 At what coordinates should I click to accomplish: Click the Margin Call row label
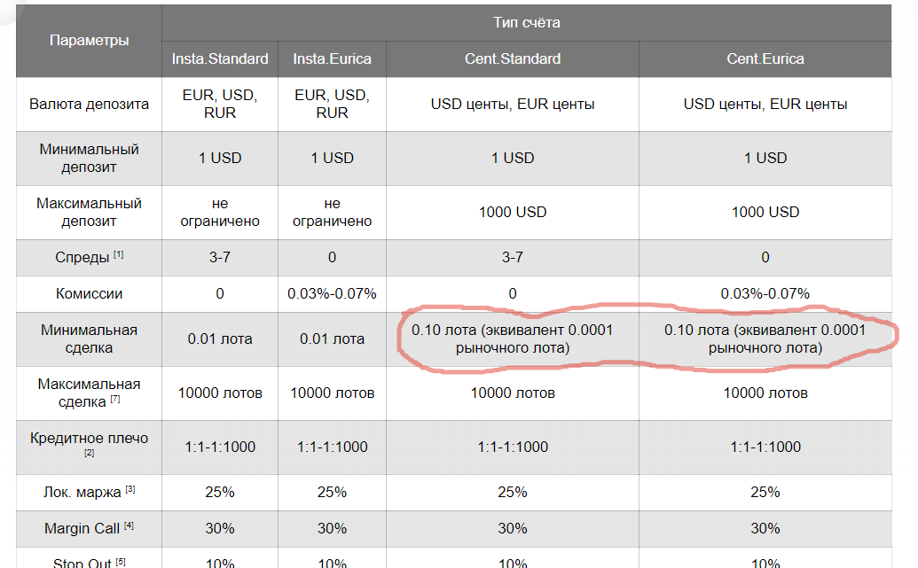coord(82,528)
